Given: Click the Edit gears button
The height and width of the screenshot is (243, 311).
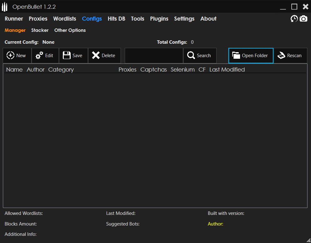Looking at the screenshot, I should (x=45, y=56).
